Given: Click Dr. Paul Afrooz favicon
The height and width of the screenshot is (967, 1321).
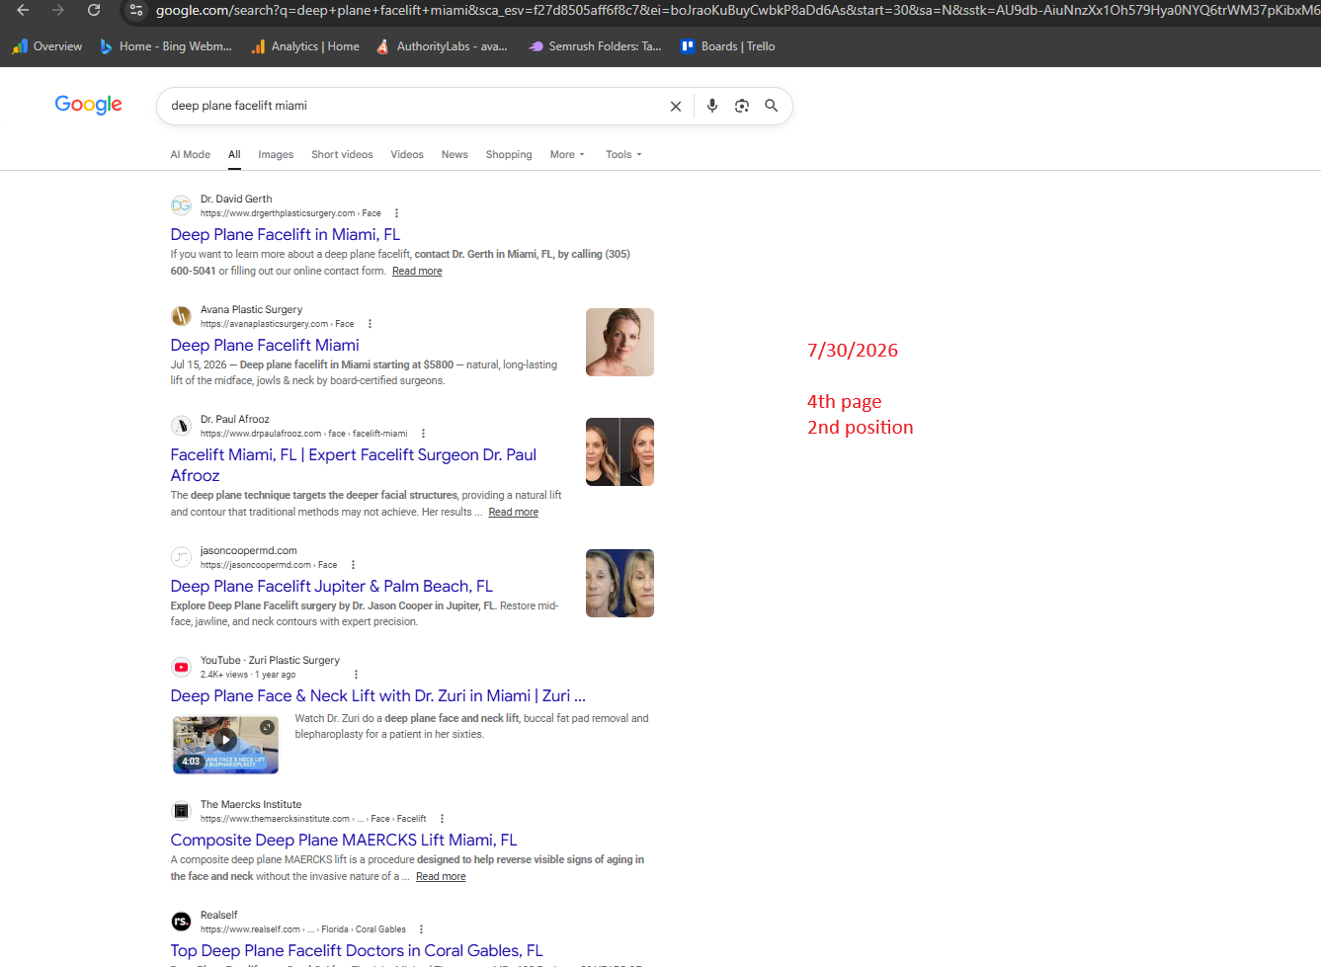Looking at the screenshot, I should coord(181,426).
